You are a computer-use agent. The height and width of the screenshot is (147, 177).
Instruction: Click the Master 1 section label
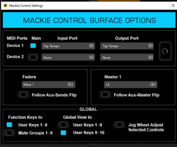(113, 77)
